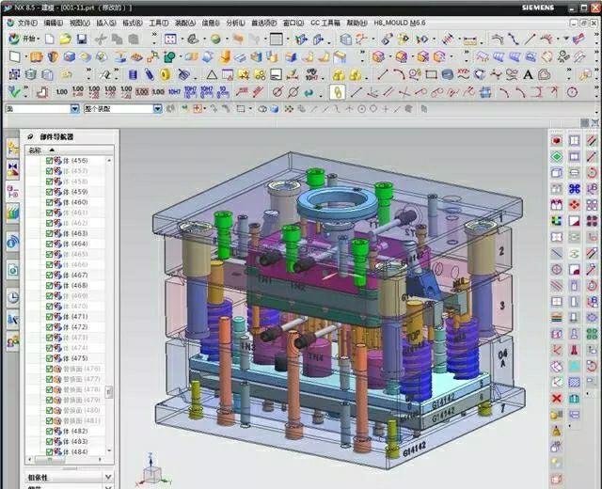Uncheck the 体 (459) checkbox
The width and height of the screenshot is (602, 489).
tap(49, 192)
